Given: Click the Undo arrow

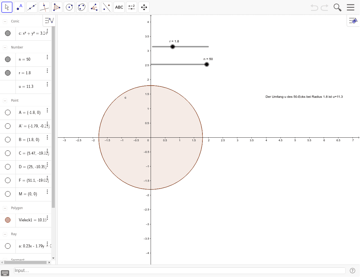Looking at the screenshot, I should [x=314, y=7].
